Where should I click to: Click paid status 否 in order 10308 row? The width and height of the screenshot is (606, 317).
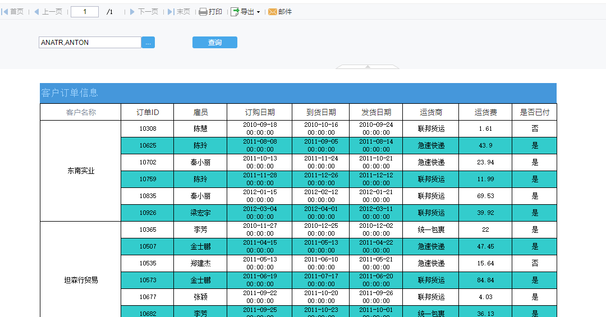pos(535,128)
